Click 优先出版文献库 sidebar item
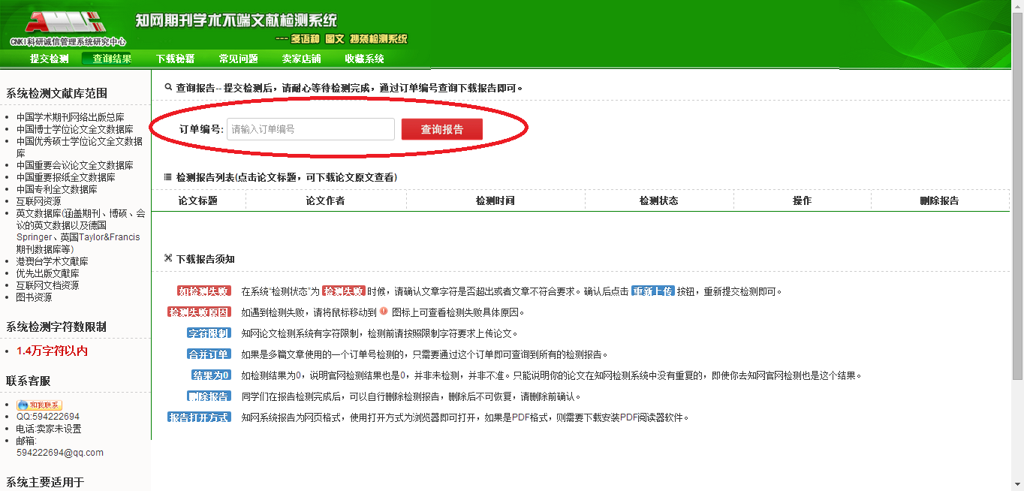 coord(48,273)
